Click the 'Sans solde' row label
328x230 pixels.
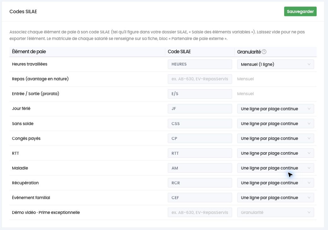pyautogui.click(x=23, y=124)
